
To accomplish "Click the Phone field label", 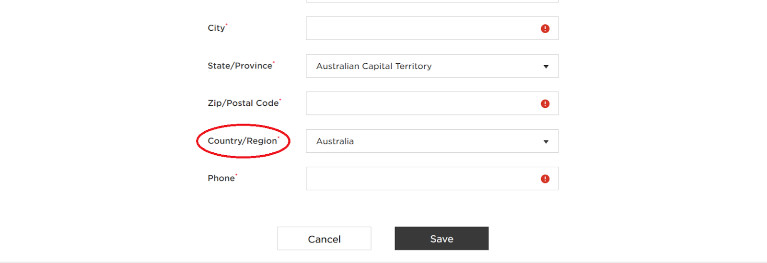I will tap(221, 178).
